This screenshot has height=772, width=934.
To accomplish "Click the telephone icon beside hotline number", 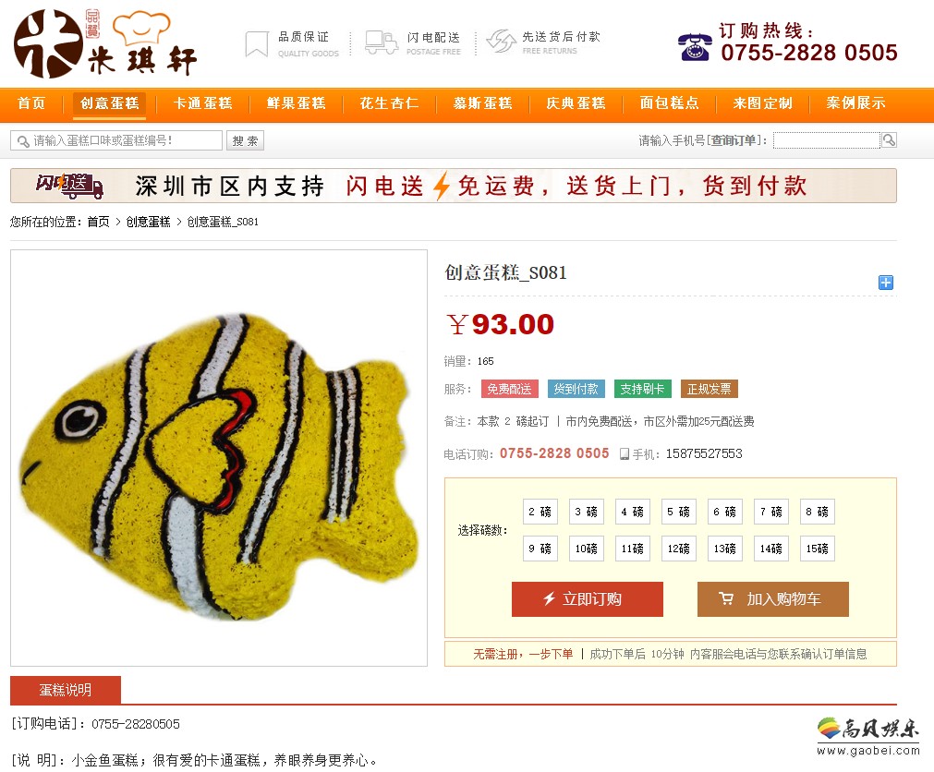I will (695, 48).
